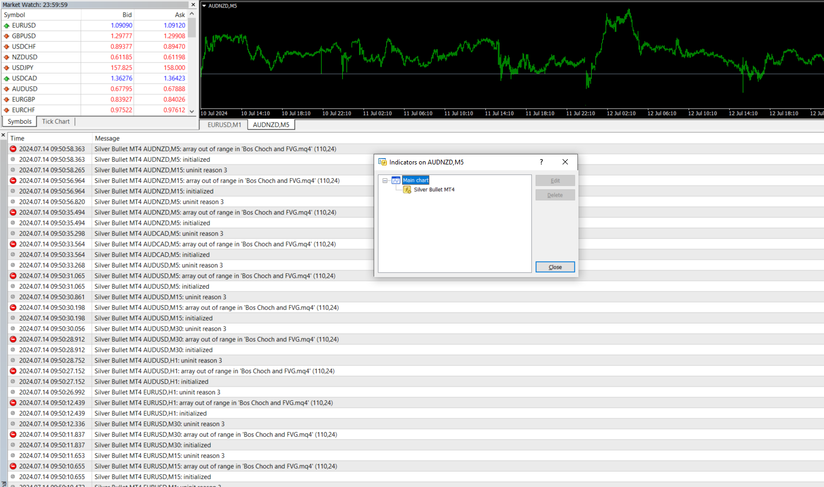The image size is (824, 487).
Task: Select 'AUDUSD,H1: initialized' log message
Action: [x=151, y=382]
